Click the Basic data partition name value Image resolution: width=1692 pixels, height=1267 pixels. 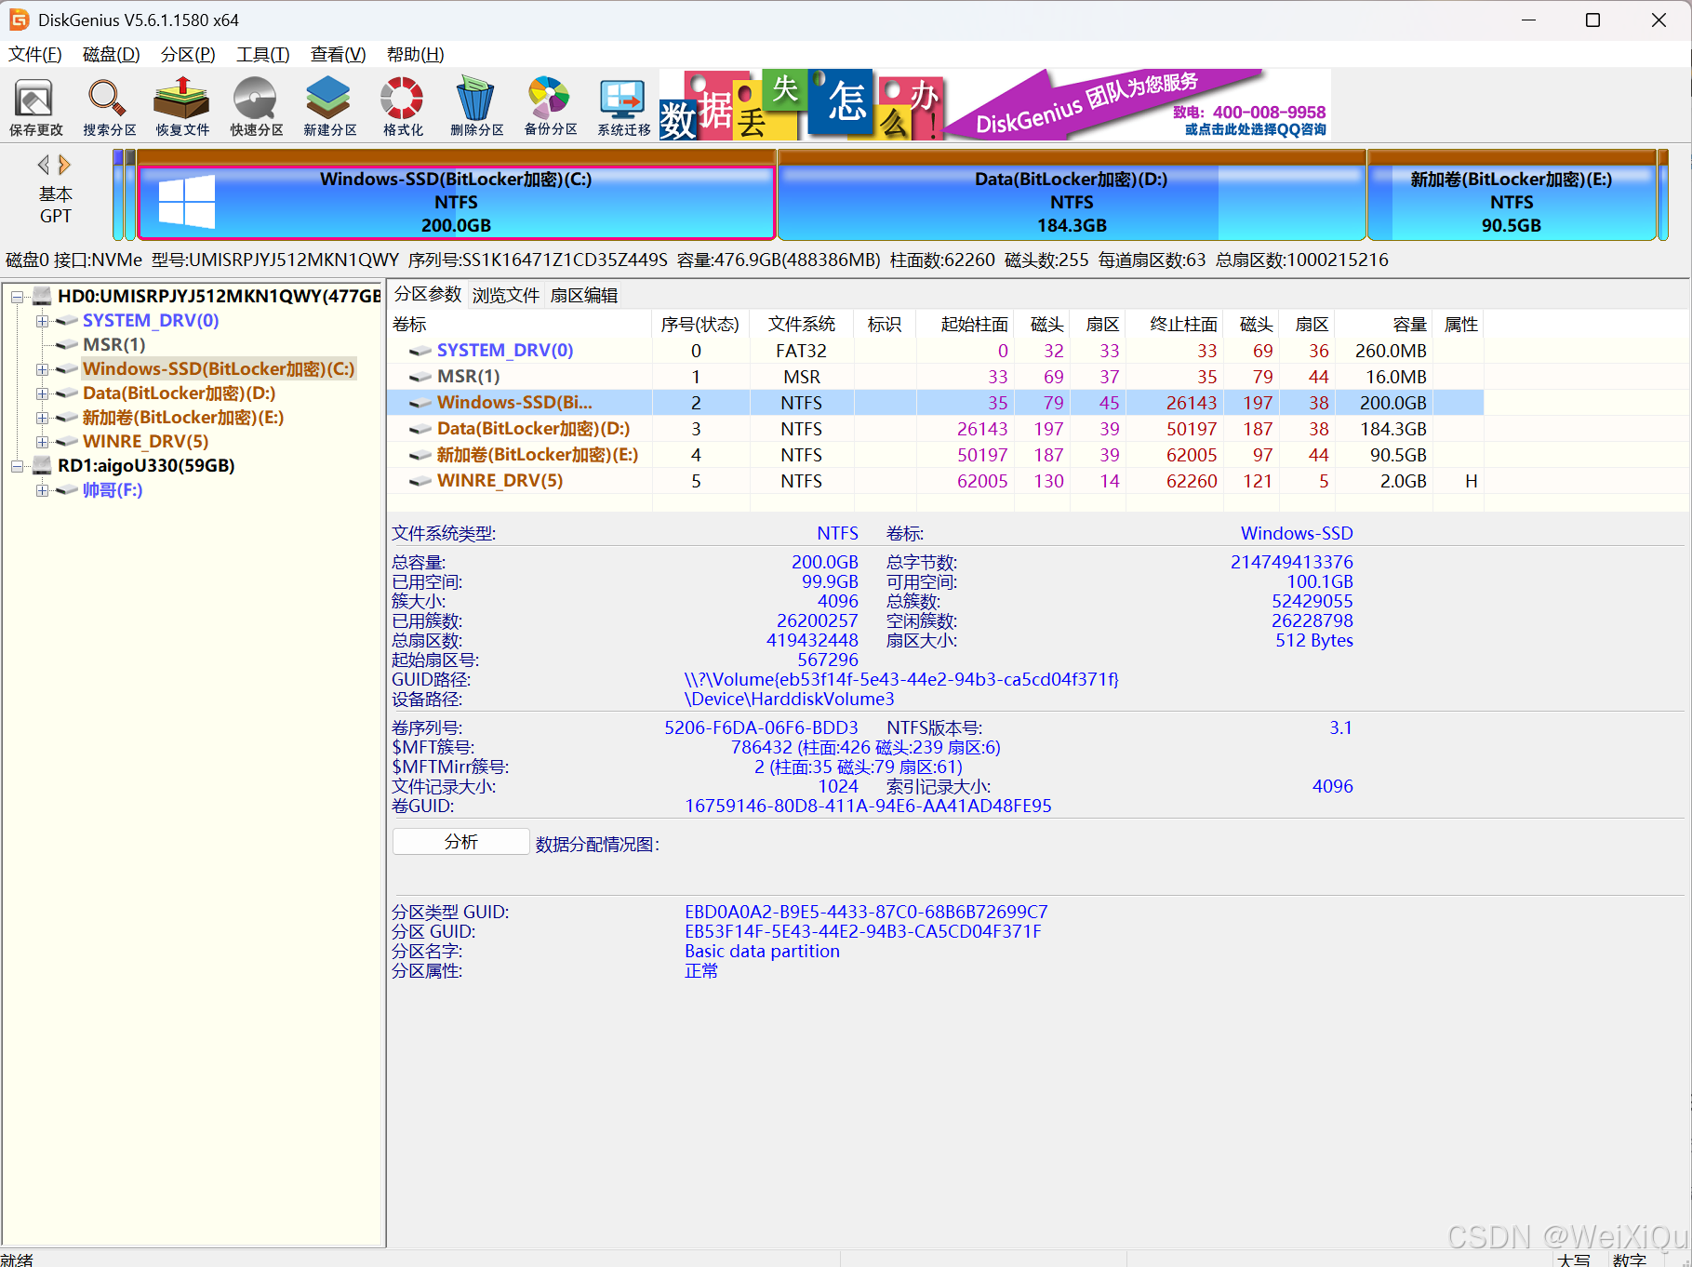coord(762,951)
